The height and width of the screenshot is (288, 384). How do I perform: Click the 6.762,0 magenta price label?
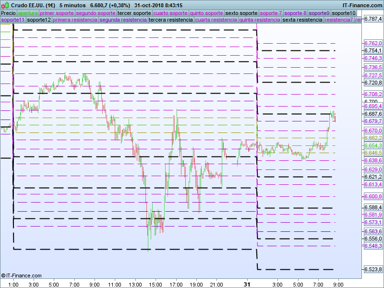[x=373, y=43]
